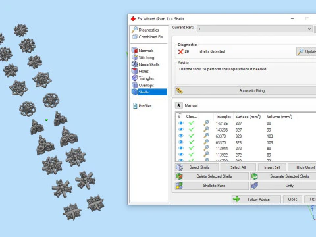Zoom to shell with 113922 triangles
This screenshot has width=316, height=237.
(206, 155)
